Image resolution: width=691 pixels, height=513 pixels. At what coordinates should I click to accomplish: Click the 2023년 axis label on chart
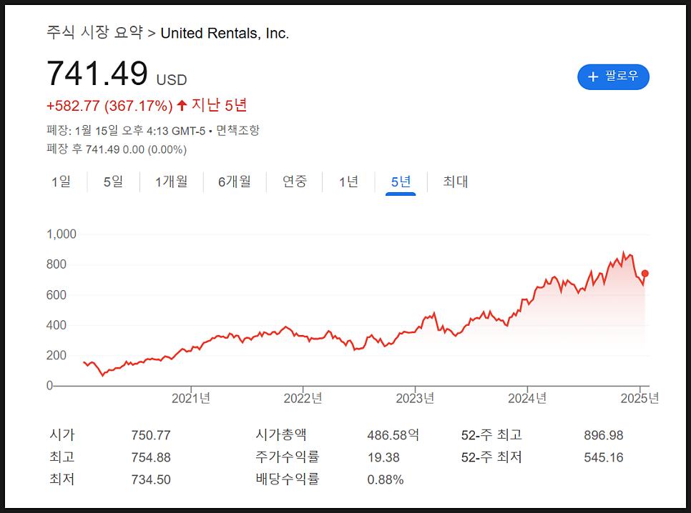point(415,398)
